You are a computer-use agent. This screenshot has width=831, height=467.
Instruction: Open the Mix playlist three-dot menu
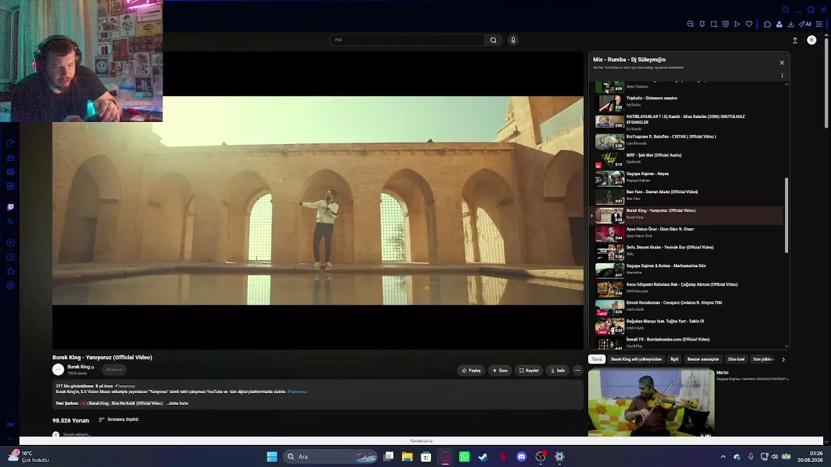[x=782, y=76]
